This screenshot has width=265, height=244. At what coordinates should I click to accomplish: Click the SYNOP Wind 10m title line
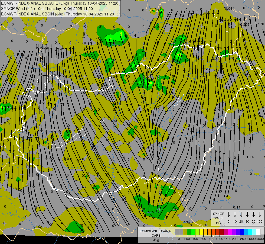(47, 9)
